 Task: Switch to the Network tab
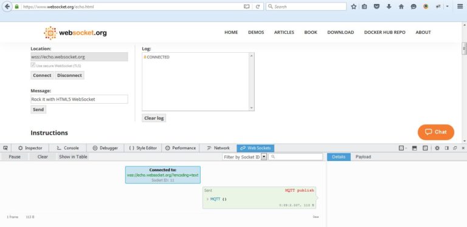218,148
